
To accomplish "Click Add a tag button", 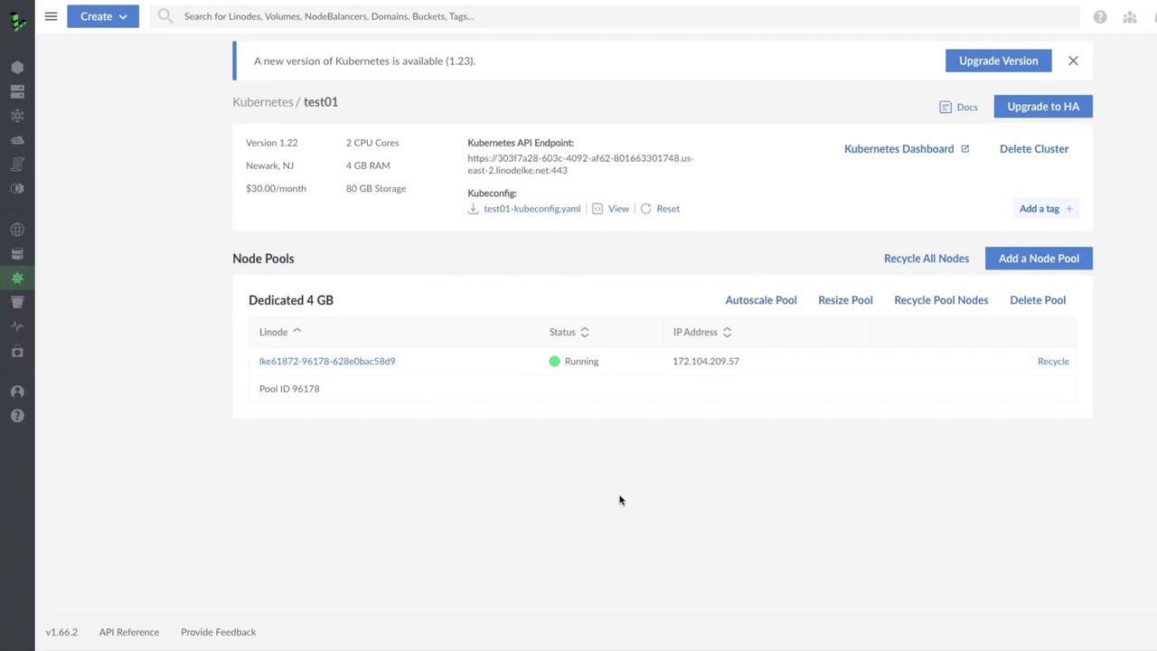I will pyautogui.click(x=1046, y=209).
